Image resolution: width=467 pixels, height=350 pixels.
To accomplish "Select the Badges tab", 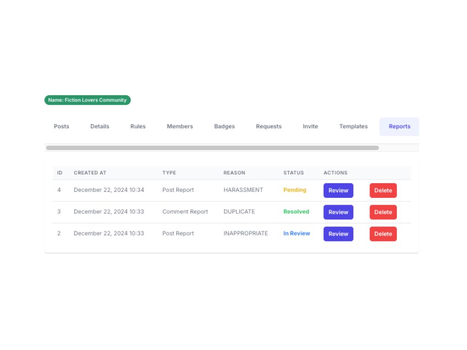I will (x=224, y=126).
